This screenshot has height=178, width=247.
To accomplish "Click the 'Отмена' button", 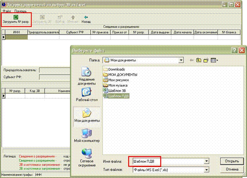I will tap(229, 170).
